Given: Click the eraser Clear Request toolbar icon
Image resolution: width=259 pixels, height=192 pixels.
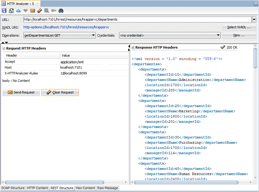Looking at the screenshot, I should coord(40,11).
